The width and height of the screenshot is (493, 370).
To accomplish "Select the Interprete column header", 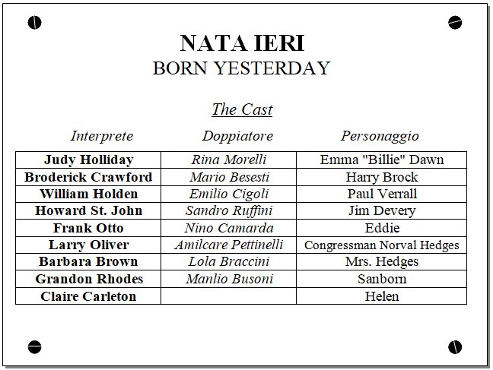I will pyautogui.click(x=102, y=136).
